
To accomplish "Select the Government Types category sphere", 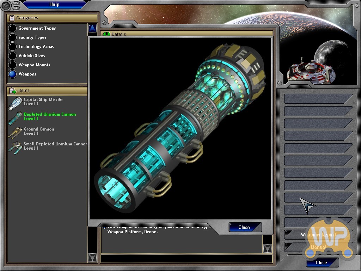I will pyautogui.click(x=12, y=28).
